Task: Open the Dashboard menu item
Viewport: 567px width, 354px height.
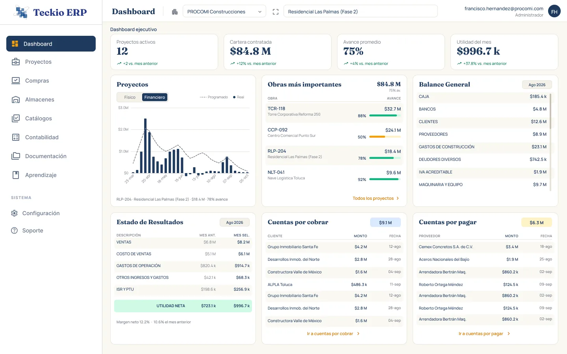Action: click(51, 44)
